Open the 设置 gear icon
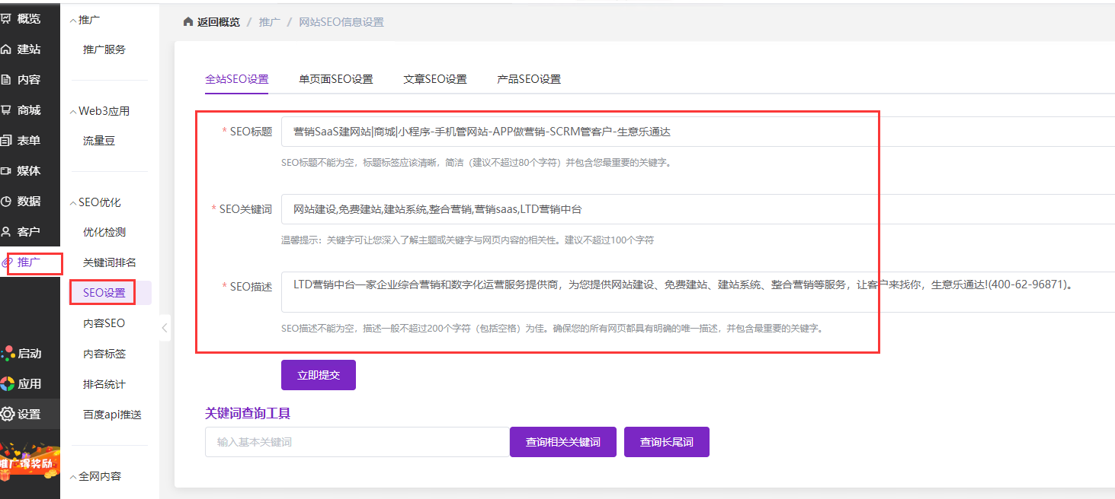 point(8,415)
